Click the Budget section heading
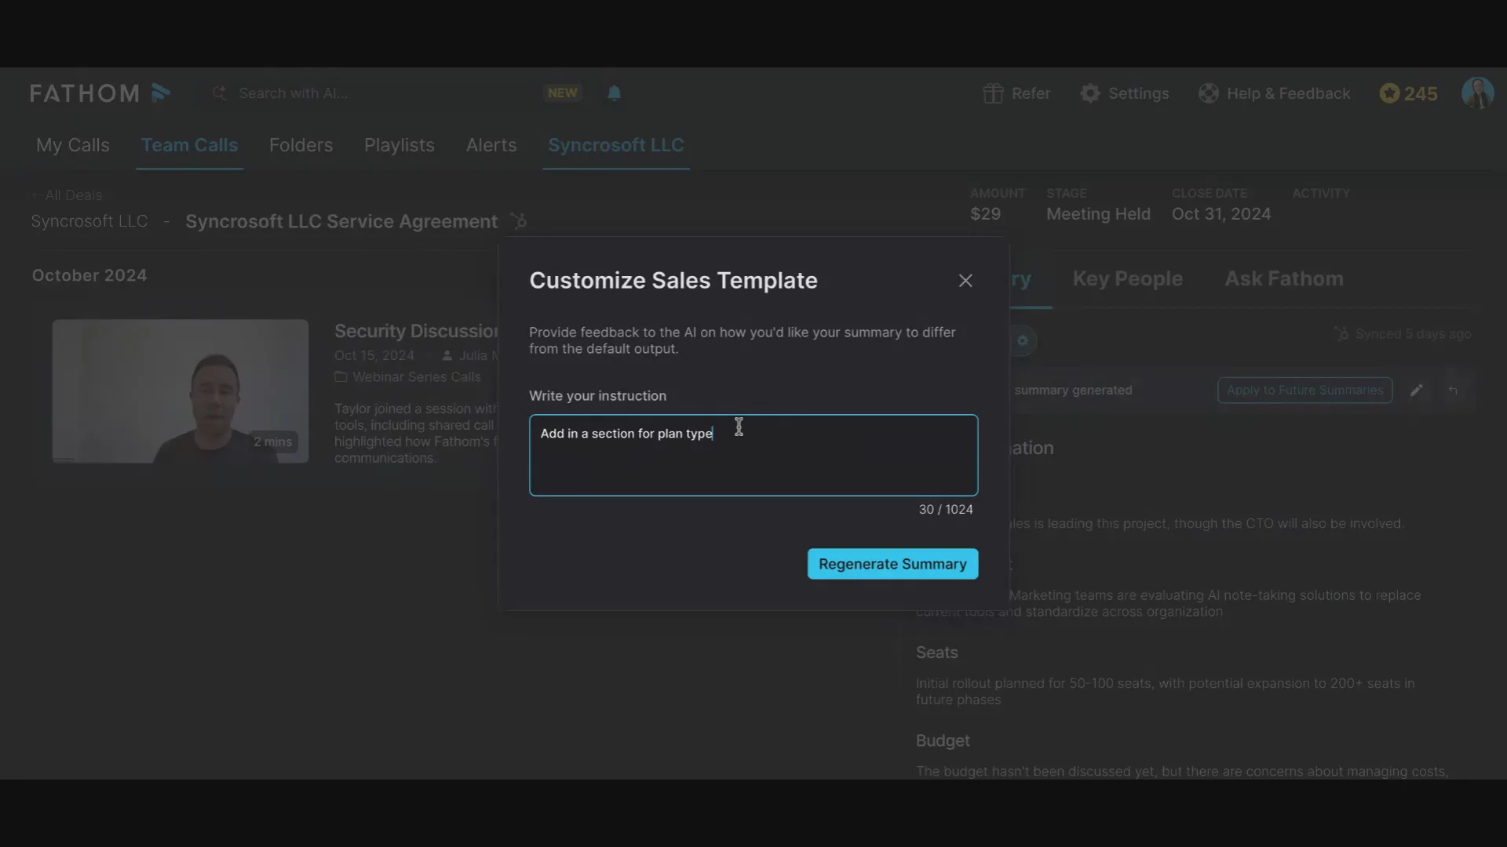Screen dimensions: 1507x847 pos(943,740)
